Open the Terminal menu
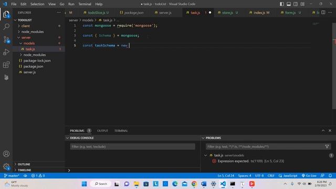The image size is (336, 189). 85,4
